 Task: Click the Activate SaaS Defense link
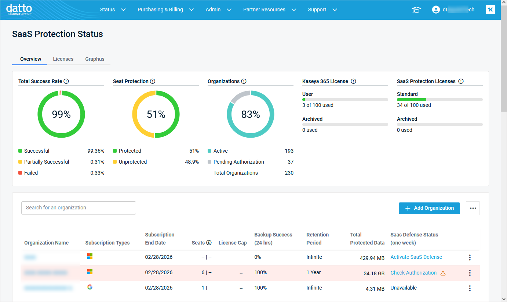[x=416, y=257]
